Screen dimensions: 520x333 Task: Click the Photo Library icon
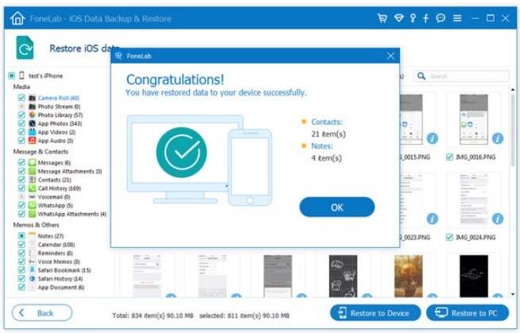tap(32, 114)
